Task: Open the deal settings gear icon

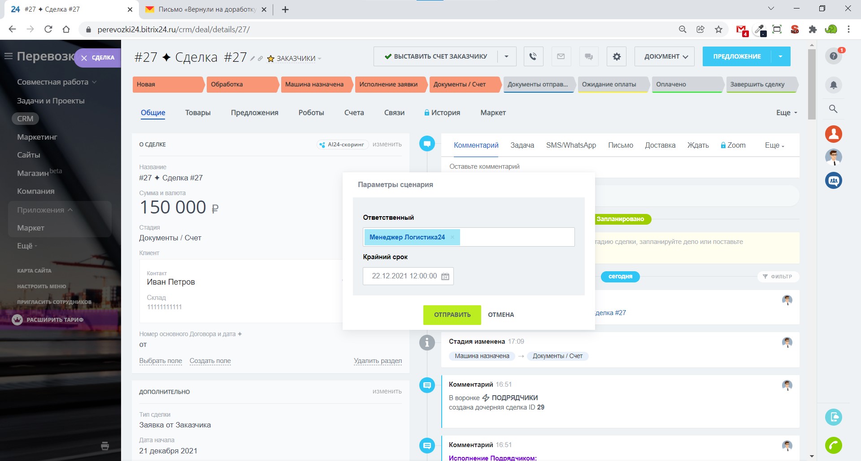Action: (617, 56)
